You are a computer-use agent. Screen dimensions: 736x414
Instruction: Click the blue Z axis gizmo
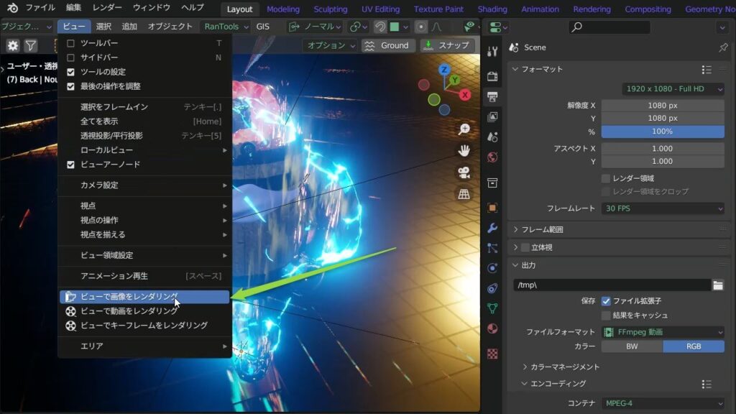point(444,70)
